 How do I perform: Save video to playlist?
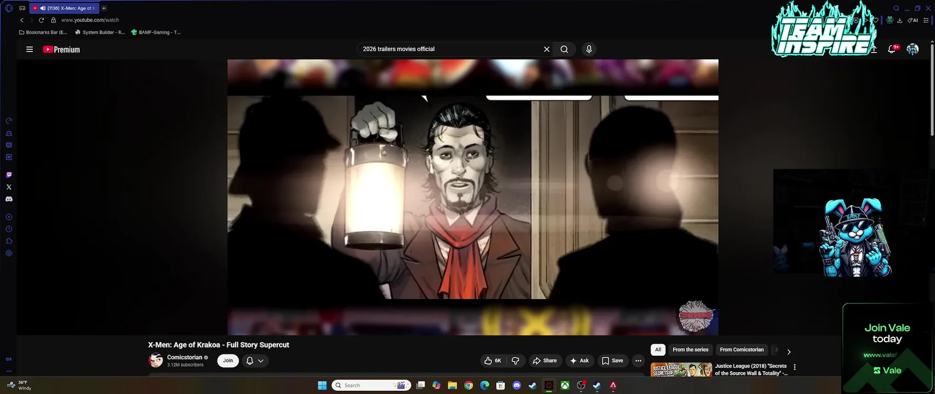coord(613,361)
